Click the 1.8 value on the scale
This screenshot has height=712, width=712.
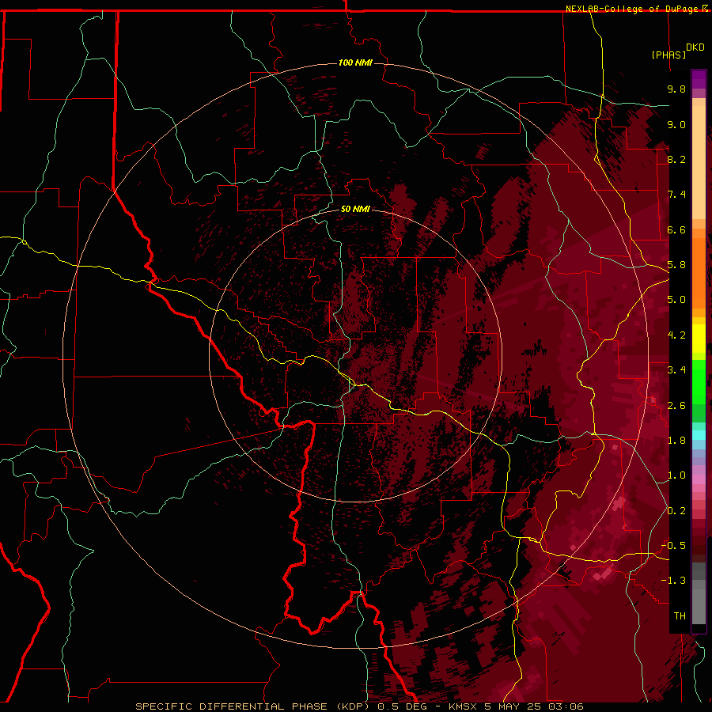point(676,441)
